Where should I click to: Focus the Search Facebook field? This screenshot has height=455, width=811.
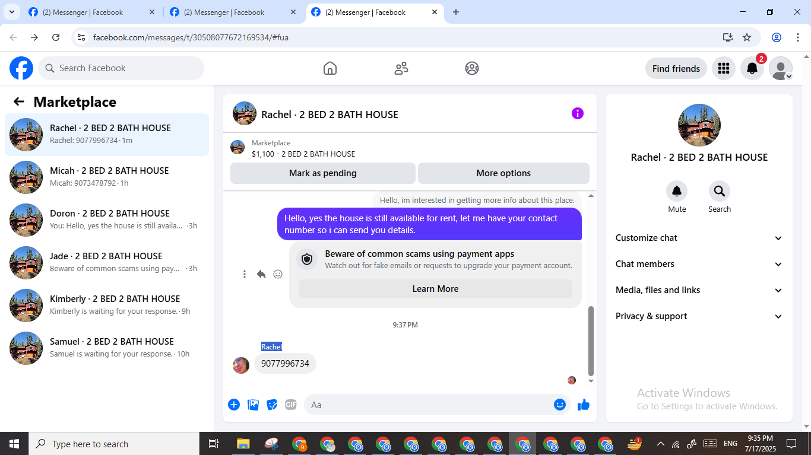tap(121, 68)
